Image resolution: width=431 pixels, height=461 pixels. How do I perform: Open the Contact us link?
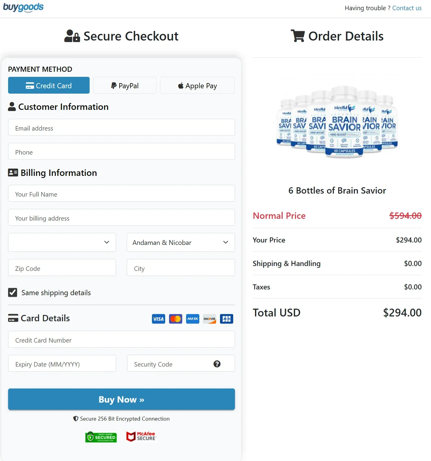click(x=407, y=8)
